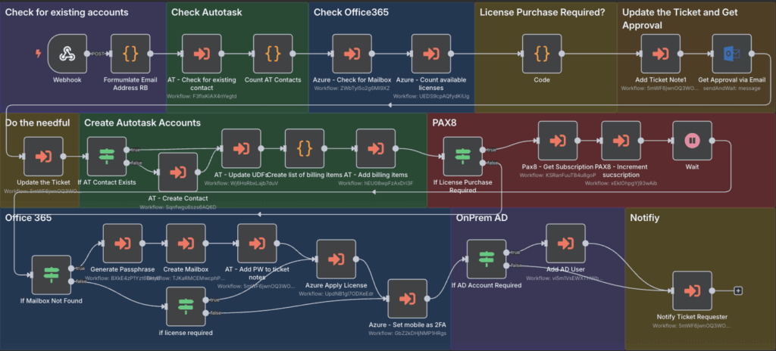776x351 pixels.
Task: Select the Notify Ticket Requester node
Action: (692, 290)
